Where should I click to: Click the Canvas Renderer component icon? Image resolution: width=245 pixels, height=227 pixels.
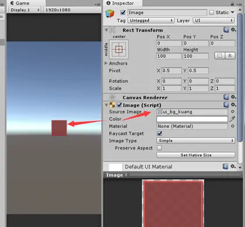(112, 97)
